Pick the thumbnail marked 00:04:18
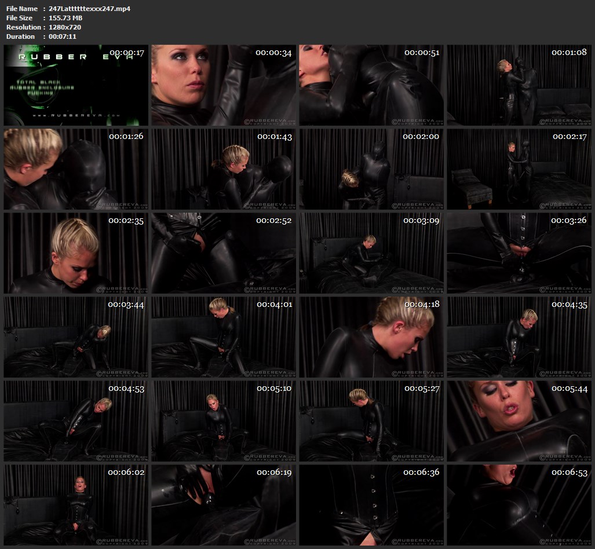The image size is (595, 549). point(371,337)
